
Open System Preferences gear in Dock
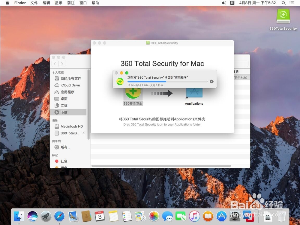point(235,216)
